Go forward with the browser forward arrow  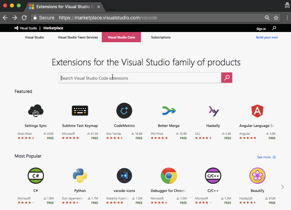[x=15, y=18]
